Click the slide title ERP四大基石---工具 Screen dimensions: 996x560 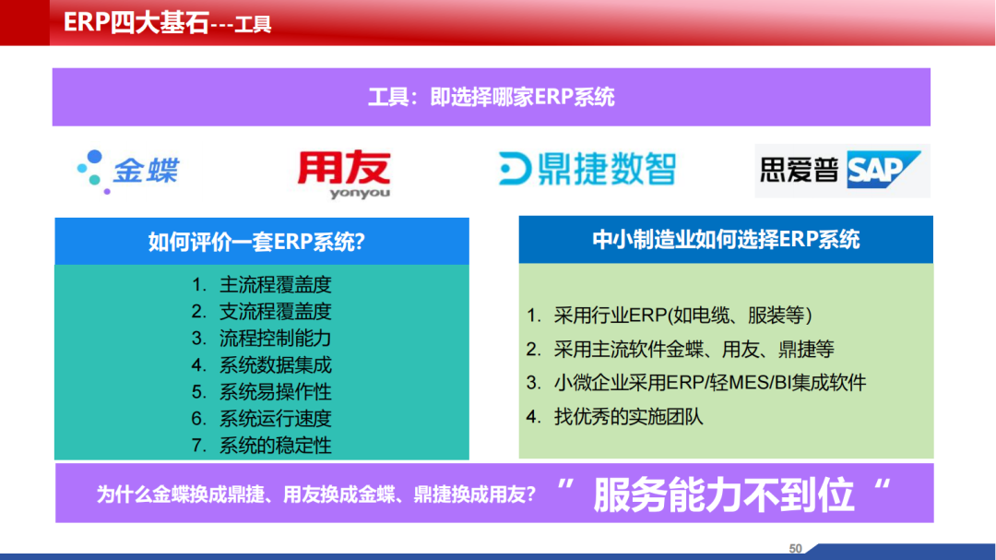tap(168, 23)
